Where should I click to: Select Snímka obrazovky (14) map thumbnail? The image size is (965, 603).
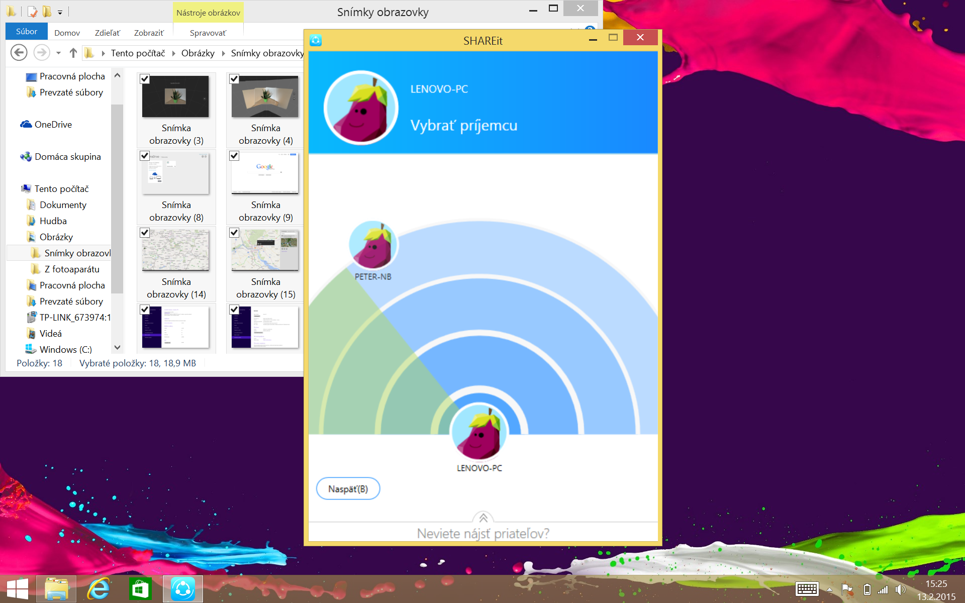pyautogui.click(x=175, y=250)
